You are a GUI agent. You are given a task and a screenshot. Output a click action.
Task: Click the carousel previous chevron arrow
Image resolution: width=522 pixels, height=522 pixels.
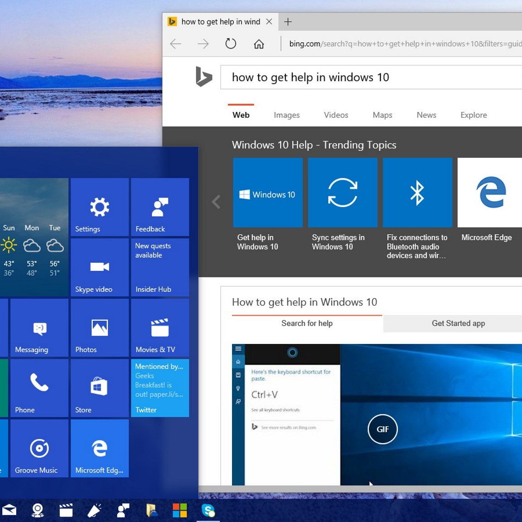click(216, 202)
